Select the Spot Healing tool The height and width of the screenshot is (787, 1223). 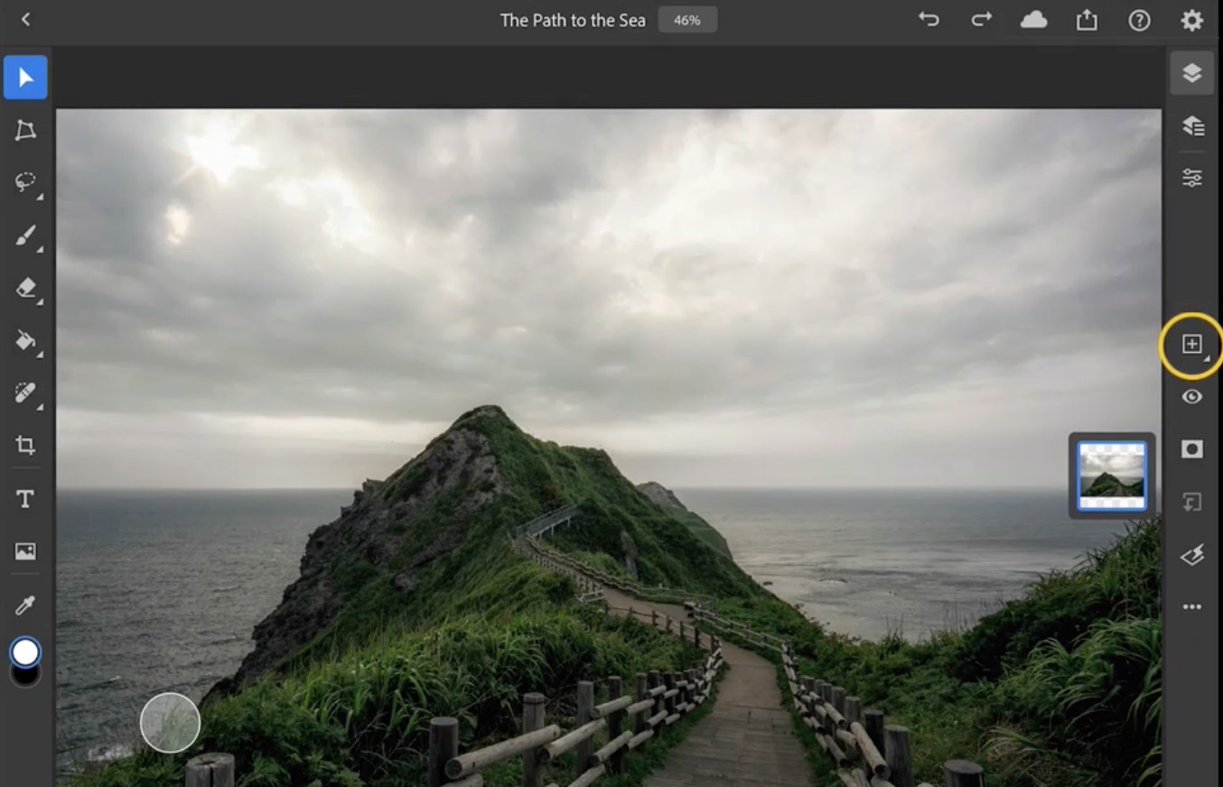(25, 393)
